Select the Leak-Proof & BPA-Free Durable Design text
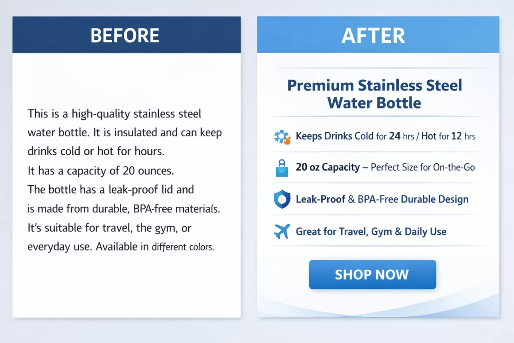The width and height of the screenshot is (514, 343). [382, 199]
